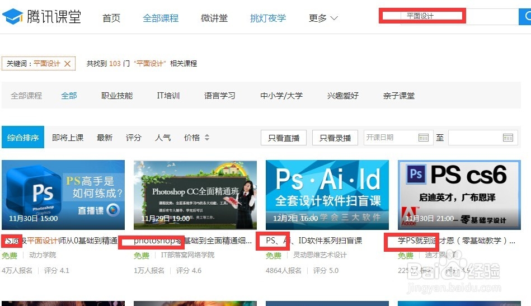Select the 亲子课堂 category
Image resolution: width=531 pixels, height=306 pixels.
coord(399,96)
